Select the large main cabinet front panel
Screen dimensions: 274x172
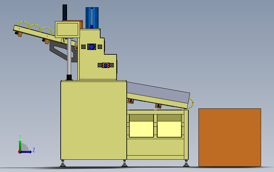tap(94, 120)
